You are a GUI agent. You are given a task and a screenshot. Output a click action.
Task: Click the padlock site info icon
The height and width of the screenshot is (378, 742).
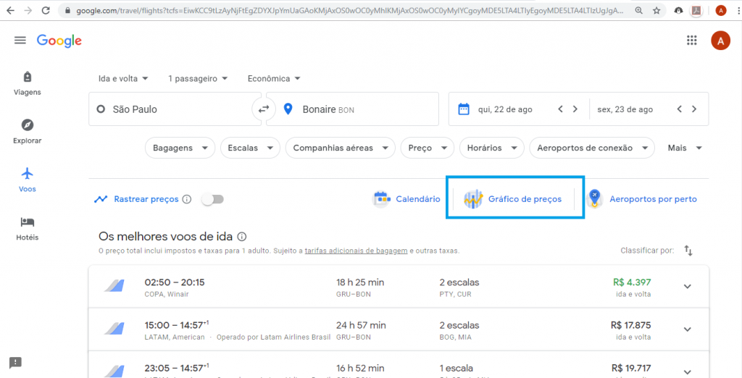click(67, 10)
